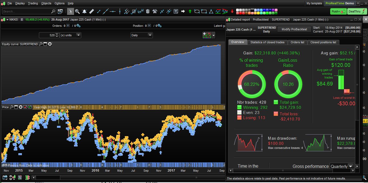Select the green up arrow marker

pos(190,11)
